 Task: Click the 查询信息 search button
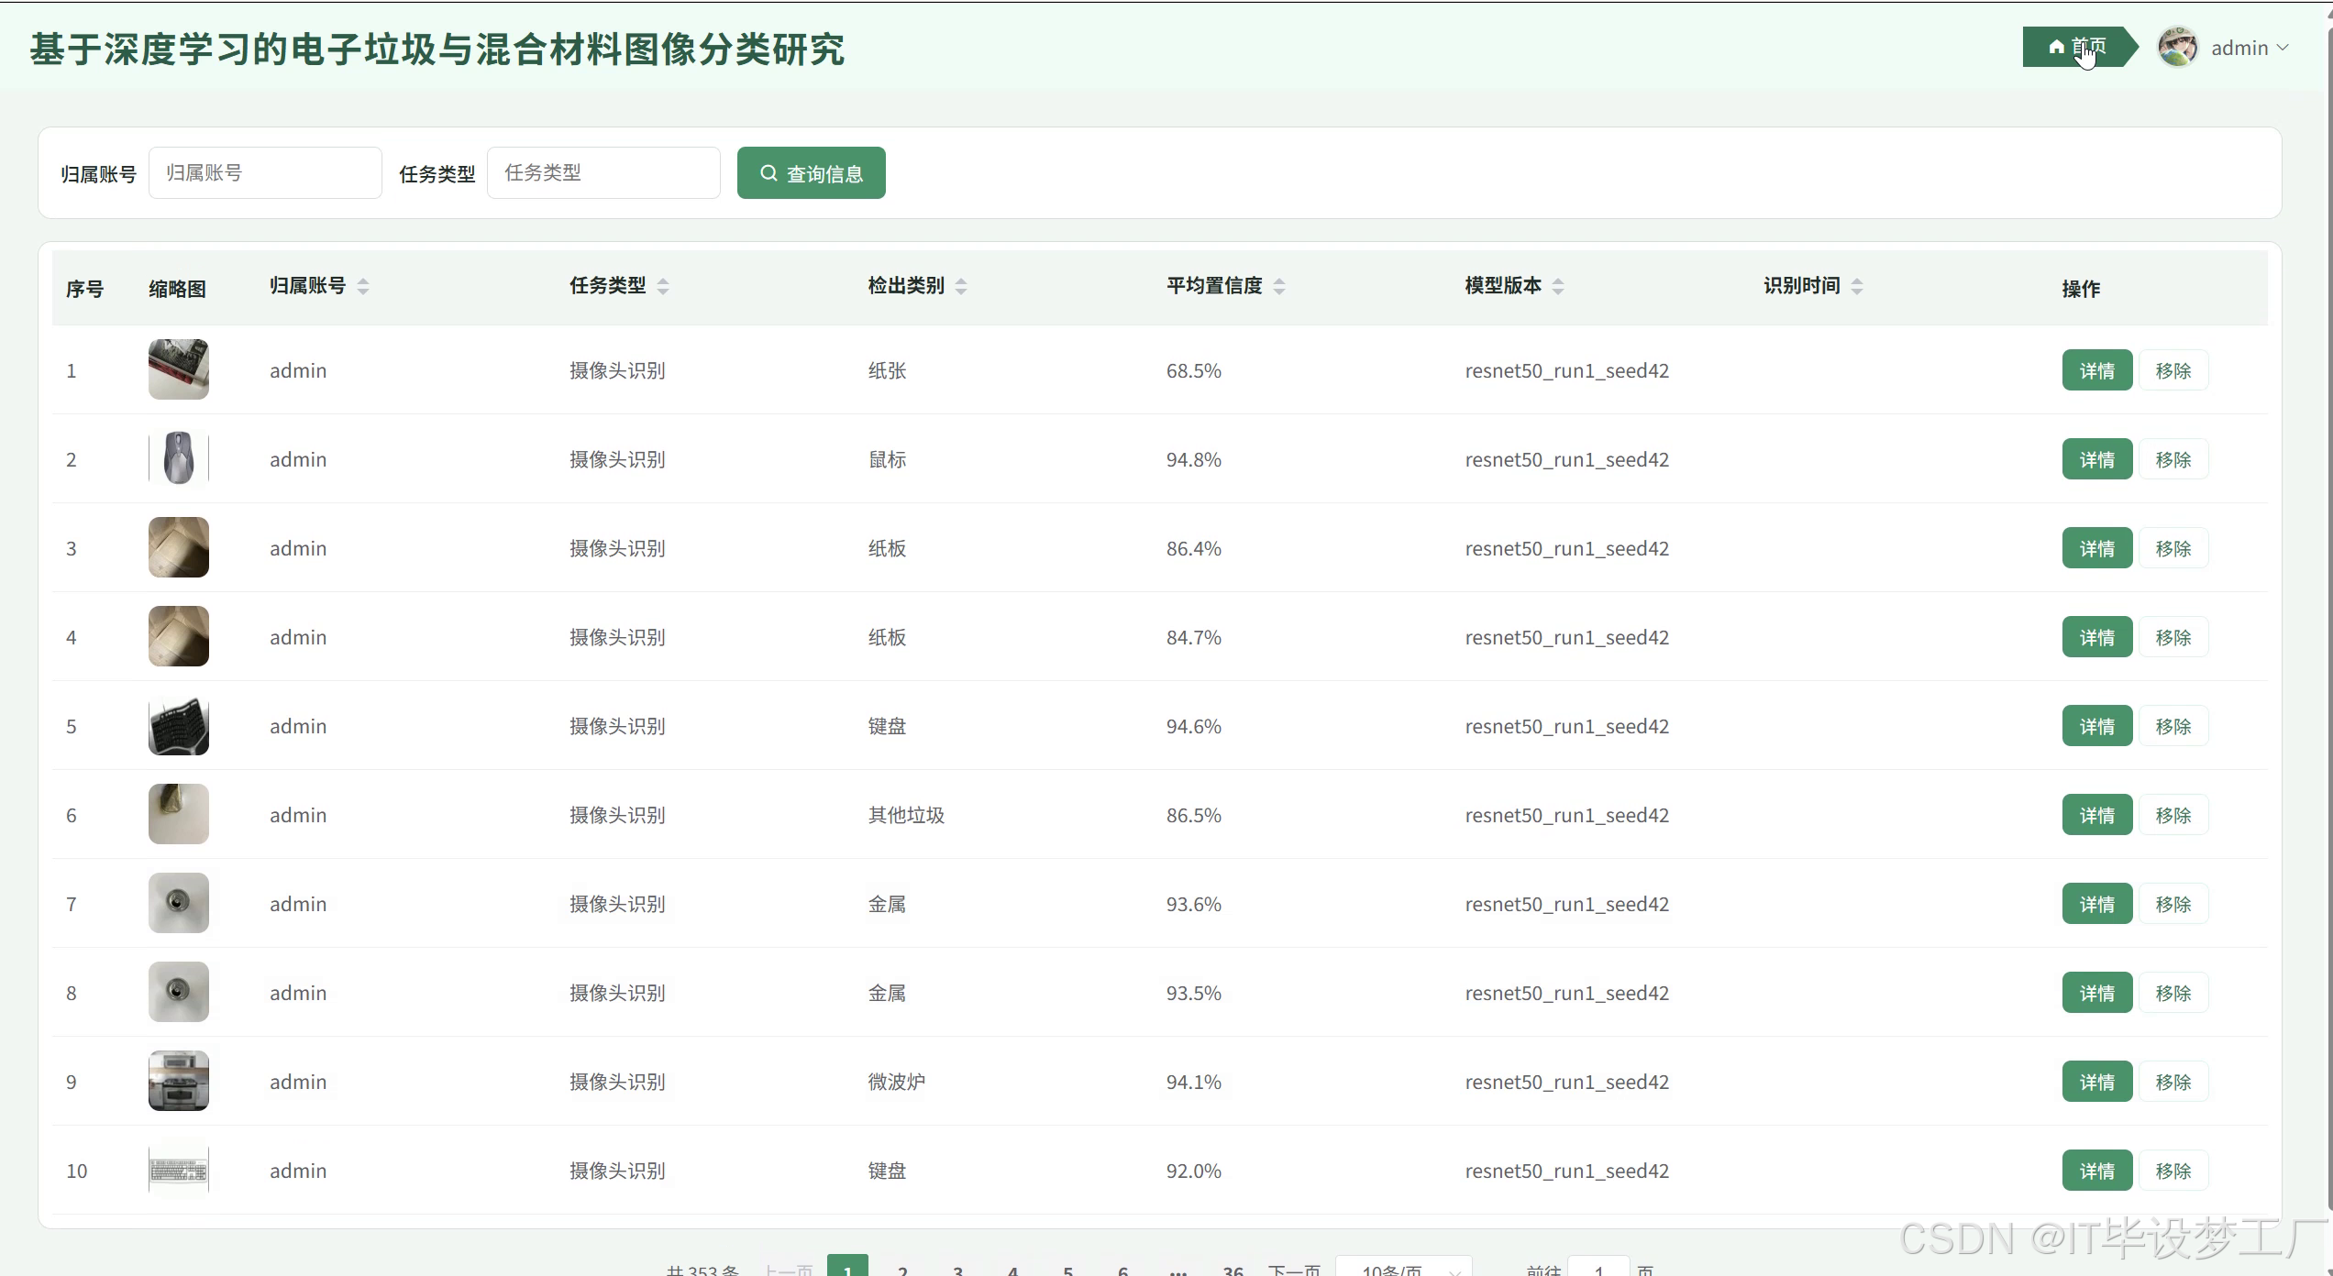click(x=812, y=172)
